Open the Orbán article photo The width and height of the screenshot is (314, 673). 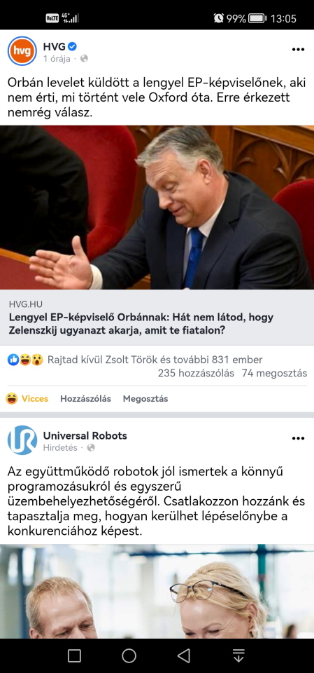pos(157,208)
